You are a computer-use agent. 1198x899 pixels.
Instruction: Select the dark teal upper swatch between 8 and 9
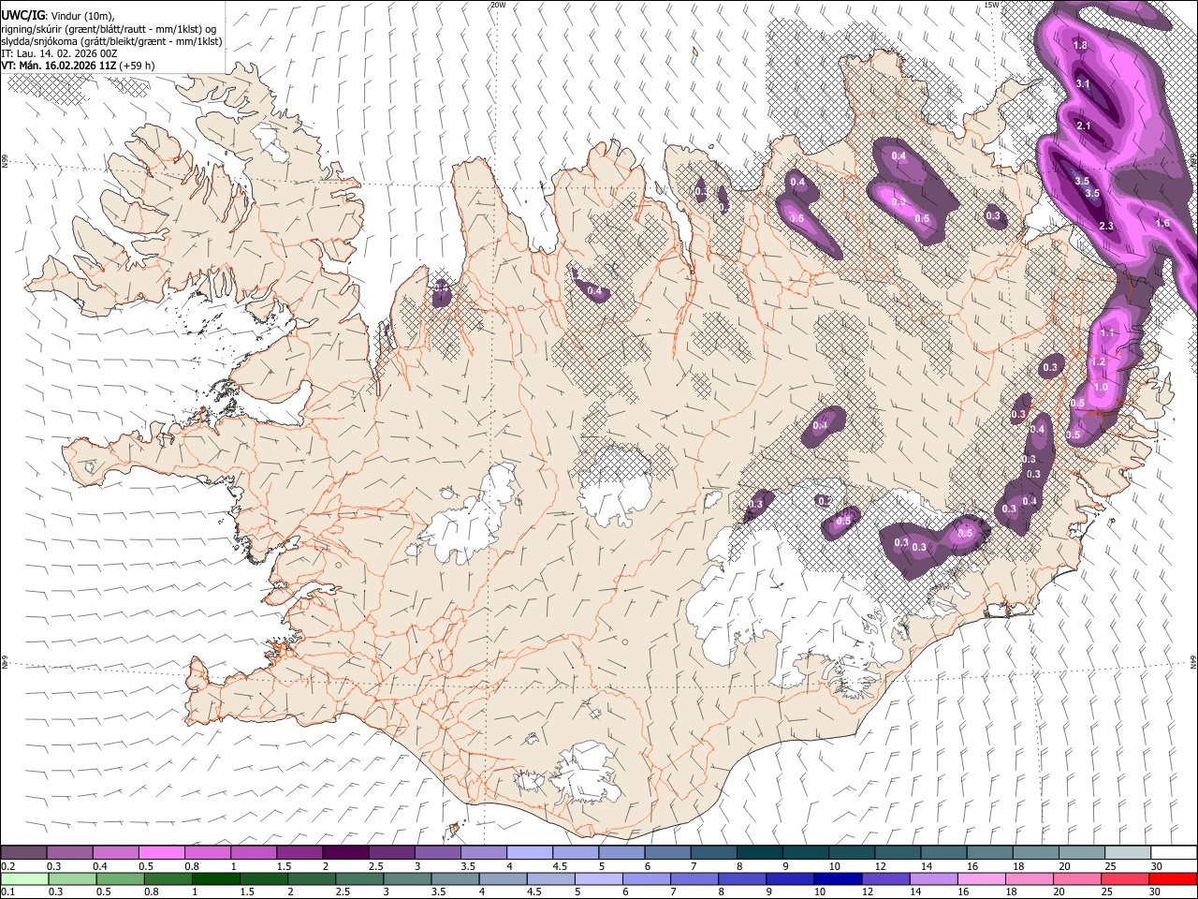tap(760, 852)
